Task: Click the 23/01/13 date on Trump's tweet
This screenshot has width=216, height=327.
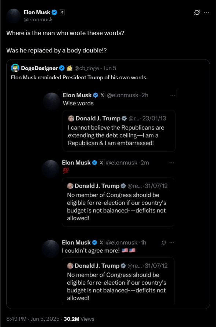Action: click(154, 118)
